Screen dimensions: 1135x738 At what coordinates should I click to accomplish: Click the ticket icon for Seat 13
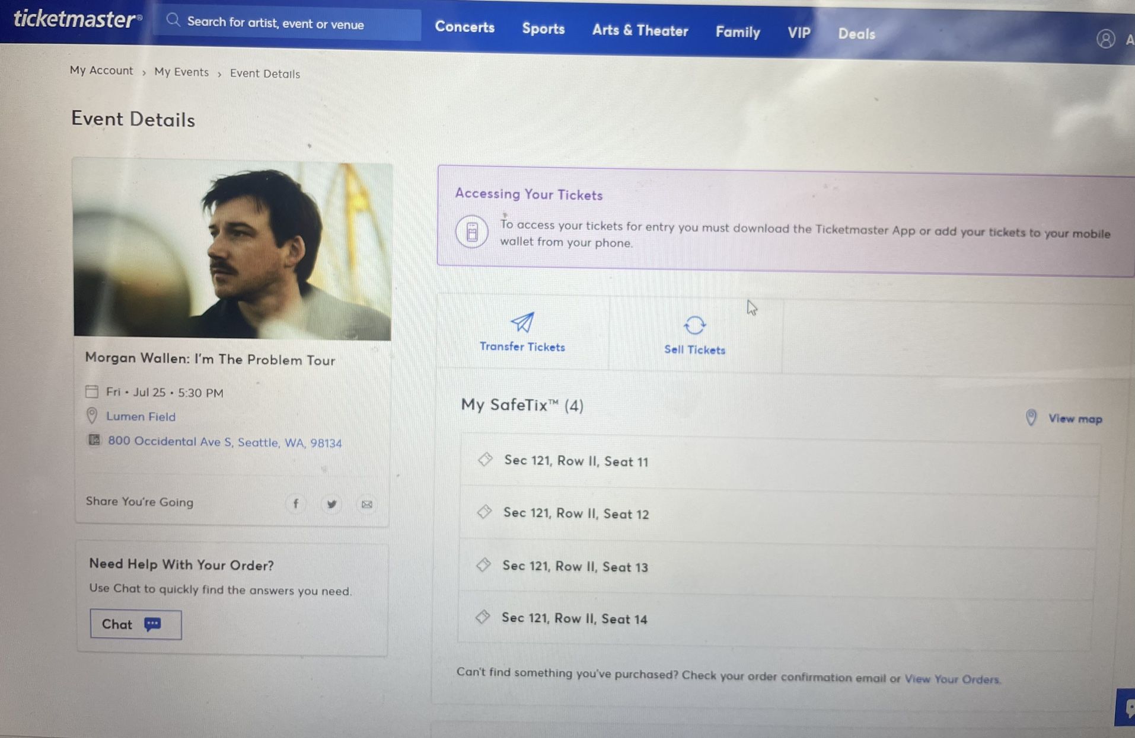(x=483, y=564)
